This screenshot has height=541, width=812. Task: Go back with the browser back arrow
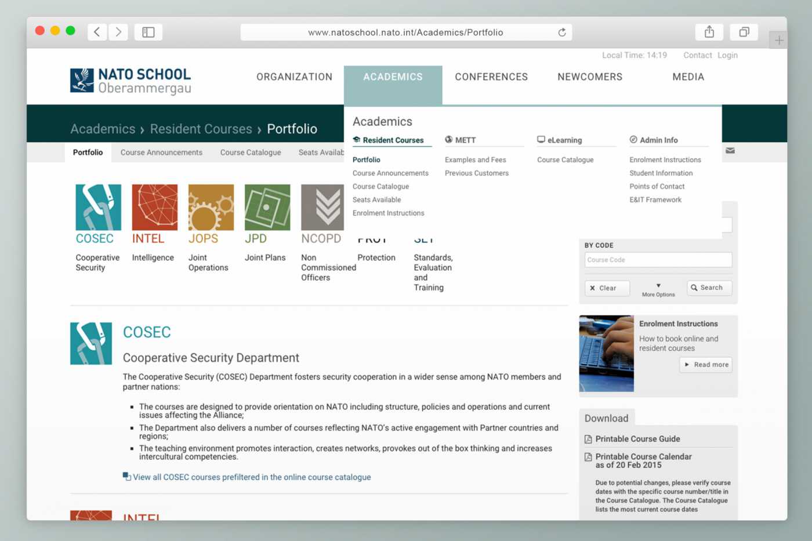[x=97, y=32]
